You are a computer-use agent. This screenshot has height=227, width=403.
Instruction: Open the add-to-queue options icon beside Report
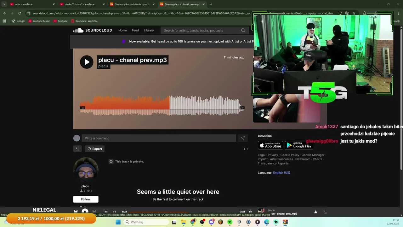pos(77,149)
